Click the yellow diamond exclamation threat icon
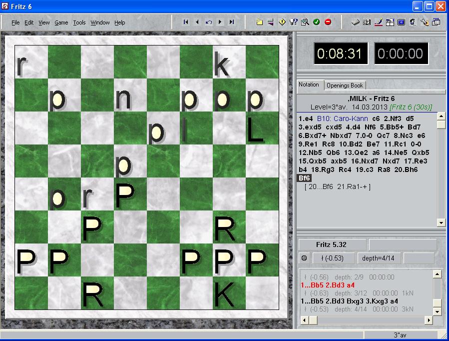The height and width of the screenshot is (341, 449). pos(282,22)
